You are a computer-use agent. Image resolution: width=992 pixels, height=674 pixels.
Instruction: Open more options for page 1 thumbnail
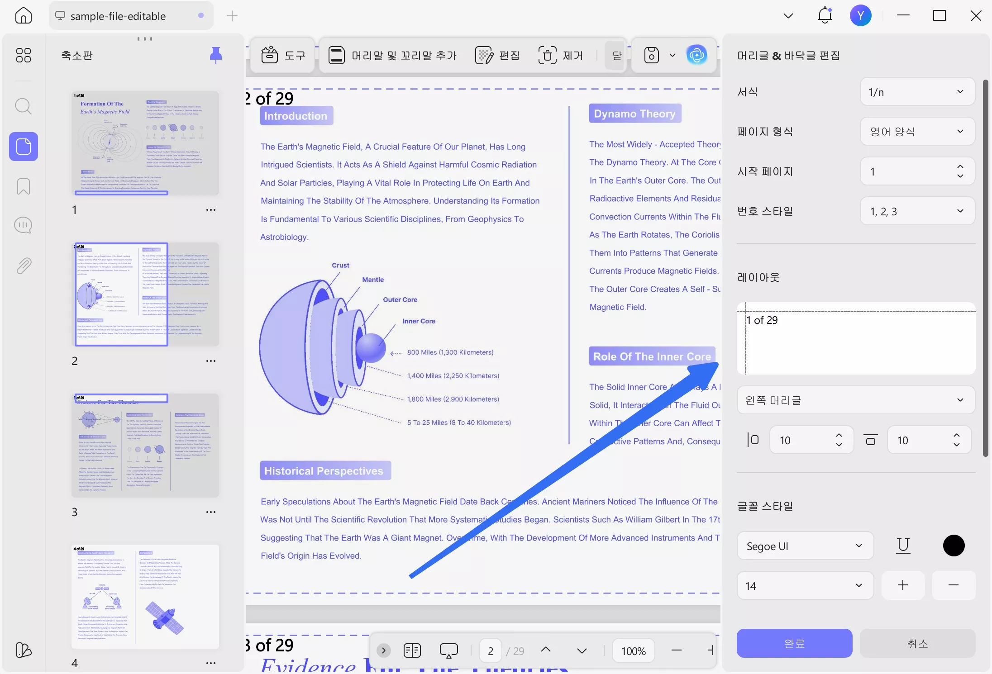click(211, 210)
